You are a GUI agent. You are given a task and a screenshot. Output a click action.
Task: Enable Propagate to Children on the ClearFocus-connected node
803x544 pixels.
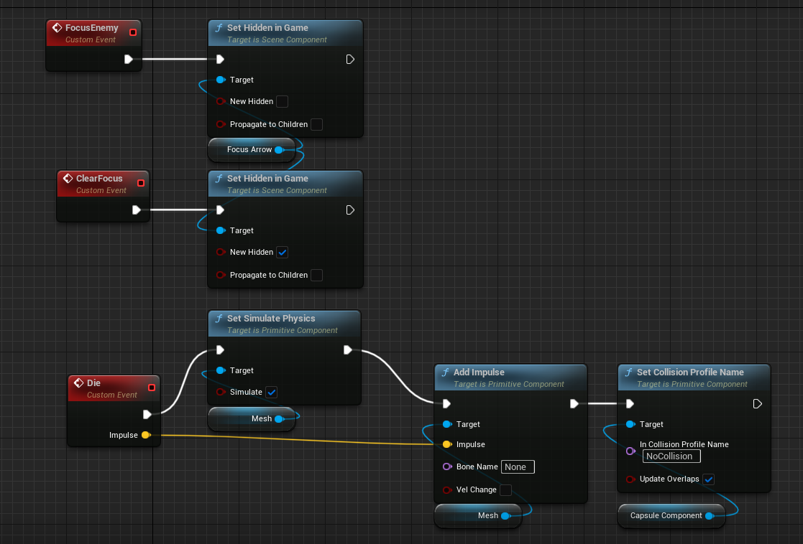pos(317,275)
